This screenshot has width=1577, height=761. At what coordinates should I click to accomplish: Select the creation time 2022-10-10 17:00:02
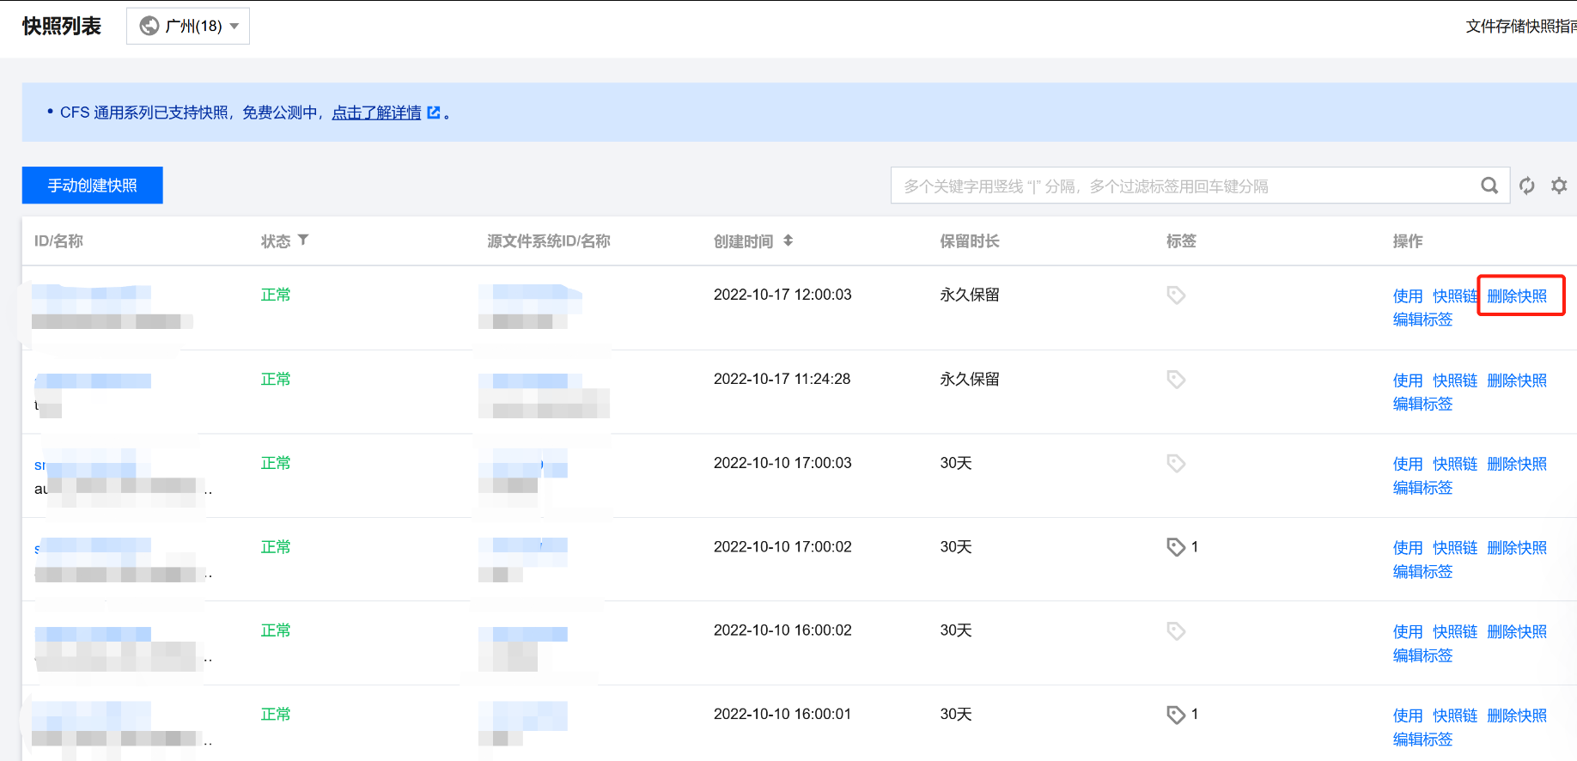(x=782, y=547)
